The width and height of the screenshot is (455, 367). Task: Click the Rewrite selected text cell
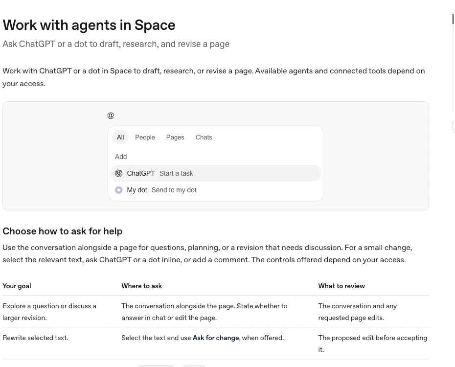tap(35, 338)
